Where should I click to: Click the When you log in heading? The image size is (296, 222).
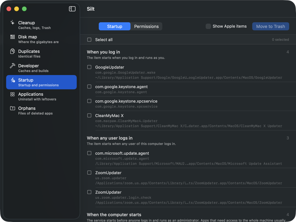[x=104, y=52]
